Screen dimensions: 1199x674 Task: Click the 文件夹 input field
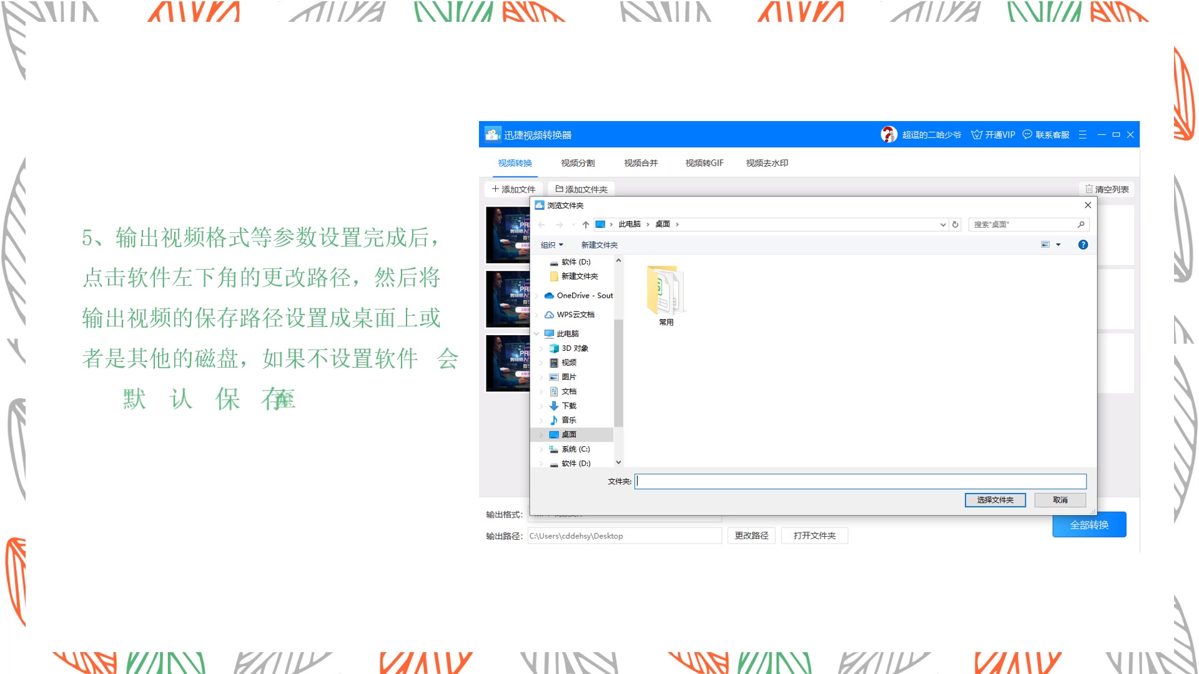(x=859, y=481)
